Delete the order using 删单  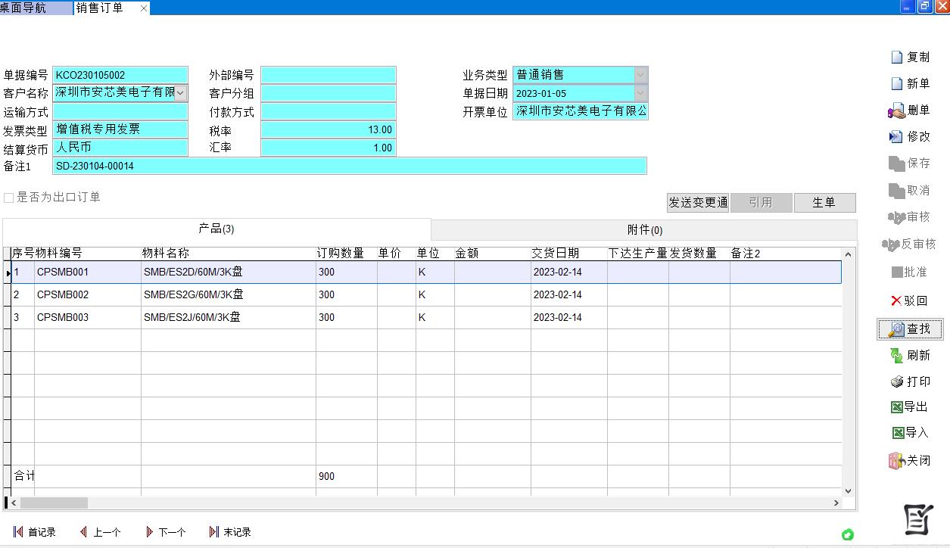coord(909,111)
